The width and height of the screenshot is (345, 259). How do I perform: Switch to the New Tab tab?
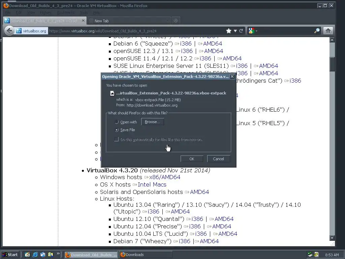tap(129, 21)
